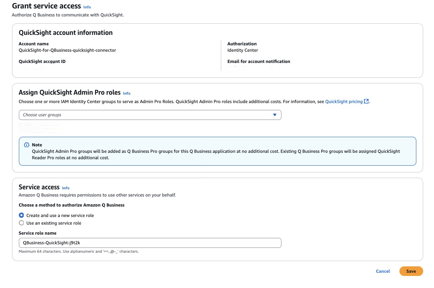Image resolution: width=434 pixels, height=288 pixels.
Task: Click the Choose a method to authorize label
Action: click(71, 205)
